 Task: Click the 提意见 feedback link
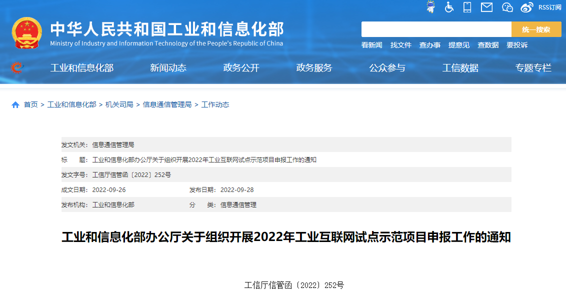(459, 45)
